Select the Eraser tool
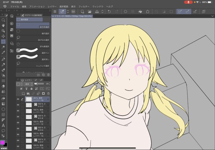This screenshot has height=150, width=215. 3,86
